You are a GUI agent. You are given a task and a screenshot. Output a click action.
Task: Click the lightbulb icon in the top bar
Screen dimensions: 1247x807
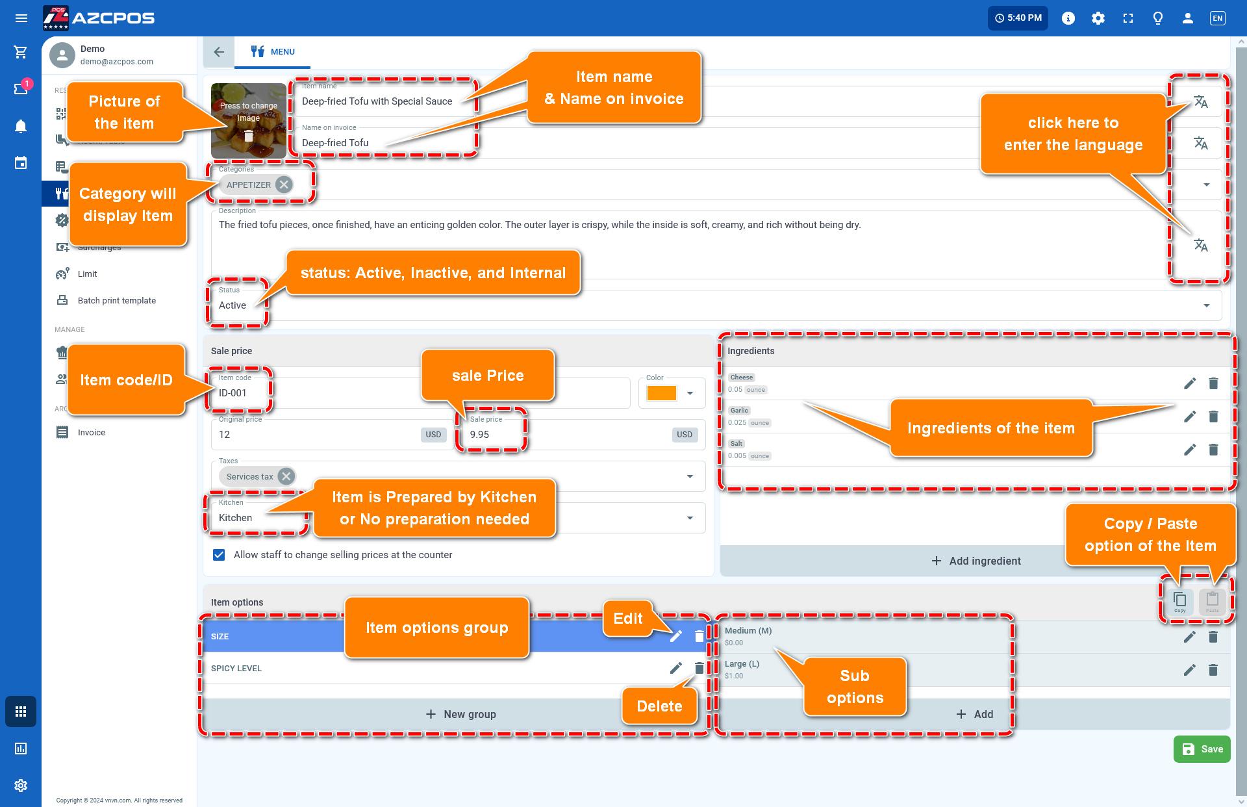click(x=1158, y=18)
